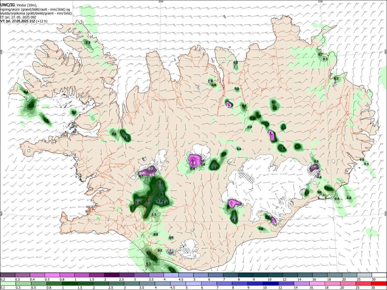The height and width of the screenshot is (290, 387).
Task: Click the 20W longitude label
Action: (161, 2)
